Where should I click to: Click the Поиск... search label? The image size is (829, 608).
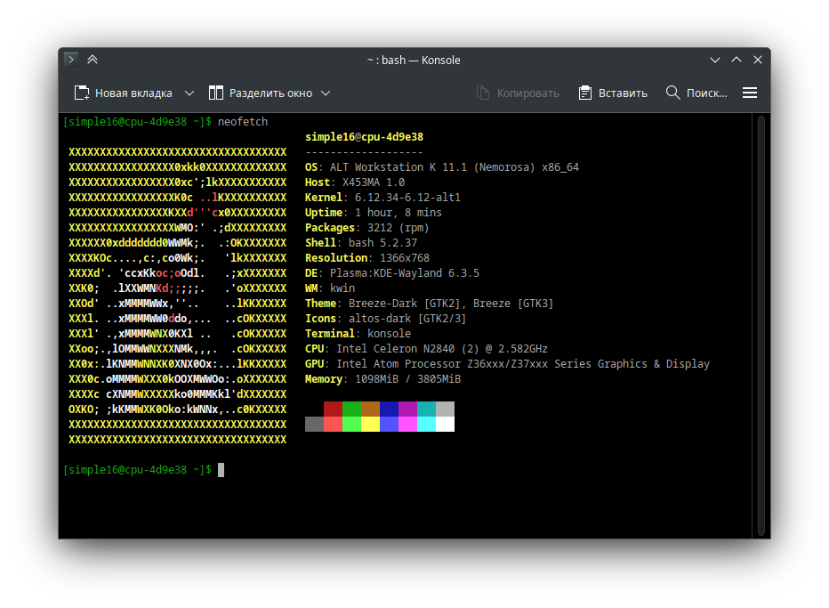707,93
